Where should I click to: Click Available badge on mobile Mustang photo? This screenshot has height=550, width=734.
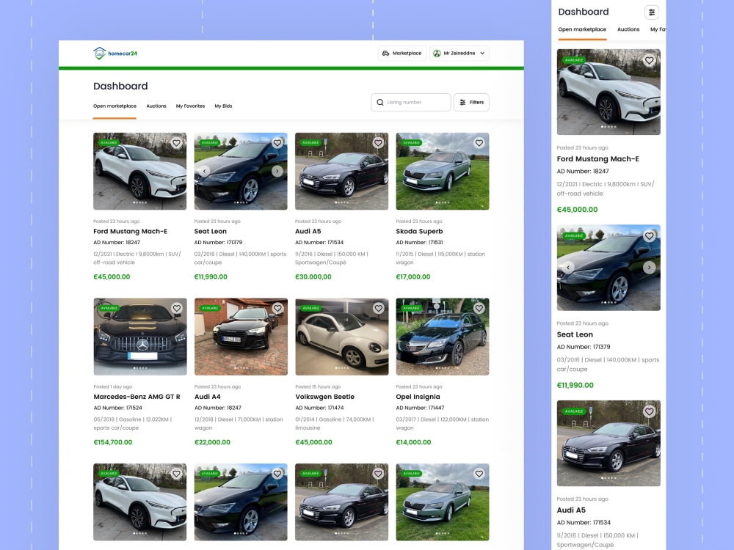pos(574,60)
